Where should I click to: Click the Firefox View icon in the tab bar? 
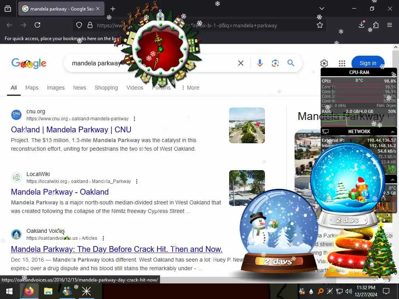coord(8,9)
